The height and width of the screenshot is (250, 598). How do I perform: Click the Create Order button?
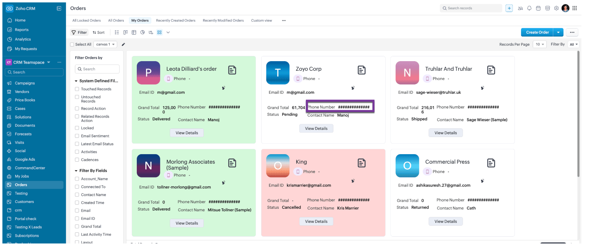click(537, 32)
